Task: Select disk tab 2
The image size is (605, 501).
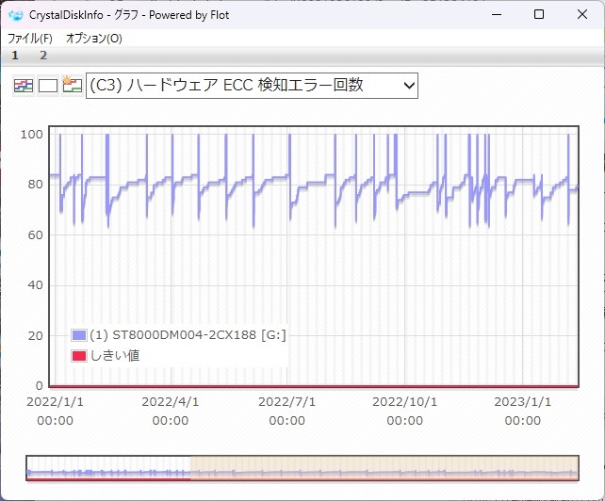Action: (x=43, y=56)
